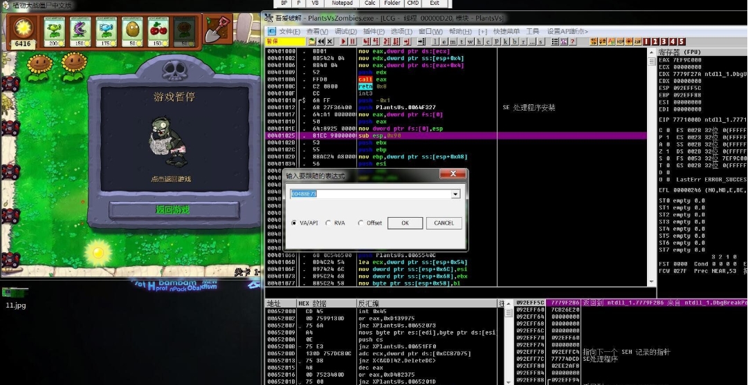748x385 pixels.
Task: Open the 选项(T) menu
Action: click(401, 31)
